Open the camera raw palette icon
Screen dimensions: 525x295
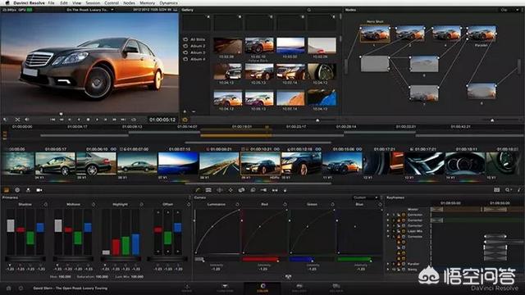[x=39, y=190]
